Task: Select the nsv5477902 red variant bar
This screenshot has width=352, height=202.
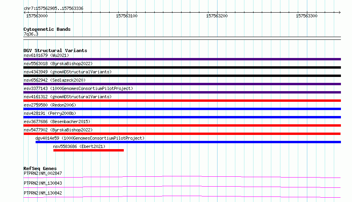Action: [x=182, y=134]
